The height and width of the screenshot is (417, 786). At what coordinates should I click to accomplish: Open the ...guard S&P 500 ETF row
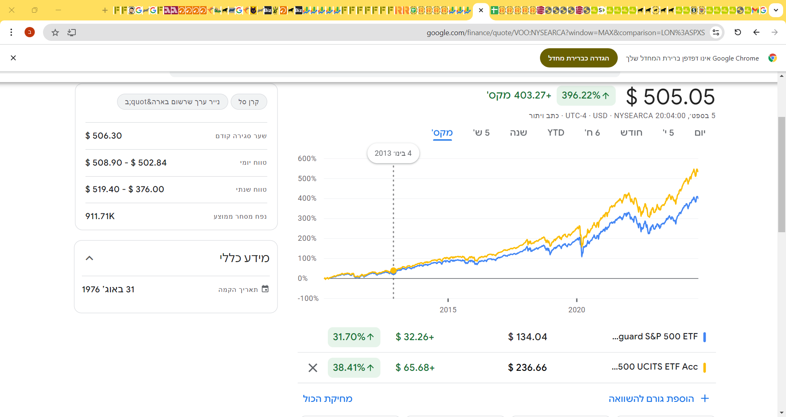(x=507, y=337)
